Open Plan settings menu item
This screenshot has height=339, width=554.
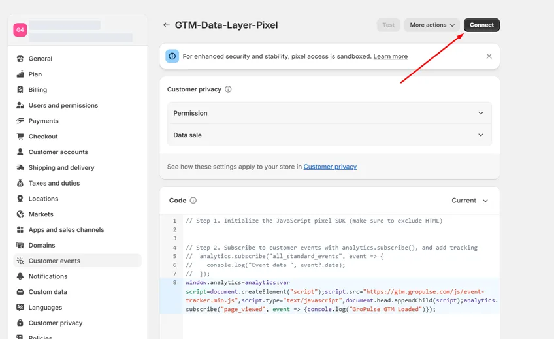coord(77,74)
